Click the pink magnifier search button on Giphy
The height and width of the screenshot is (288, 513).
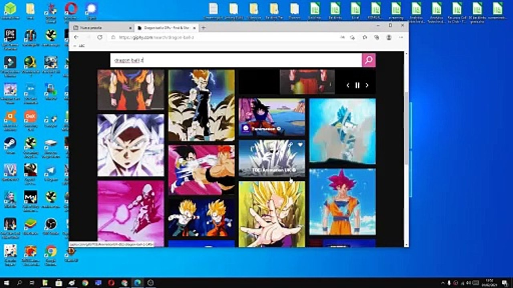369,60
